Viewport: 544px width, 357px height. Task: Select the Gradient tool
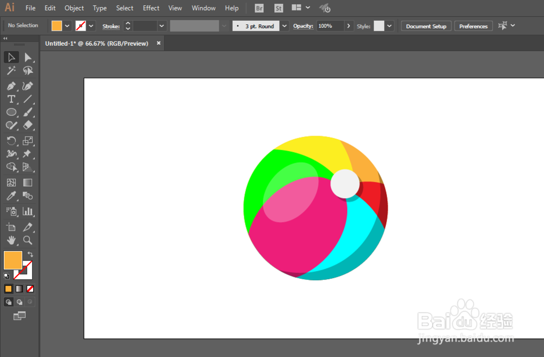coord(28,182)
